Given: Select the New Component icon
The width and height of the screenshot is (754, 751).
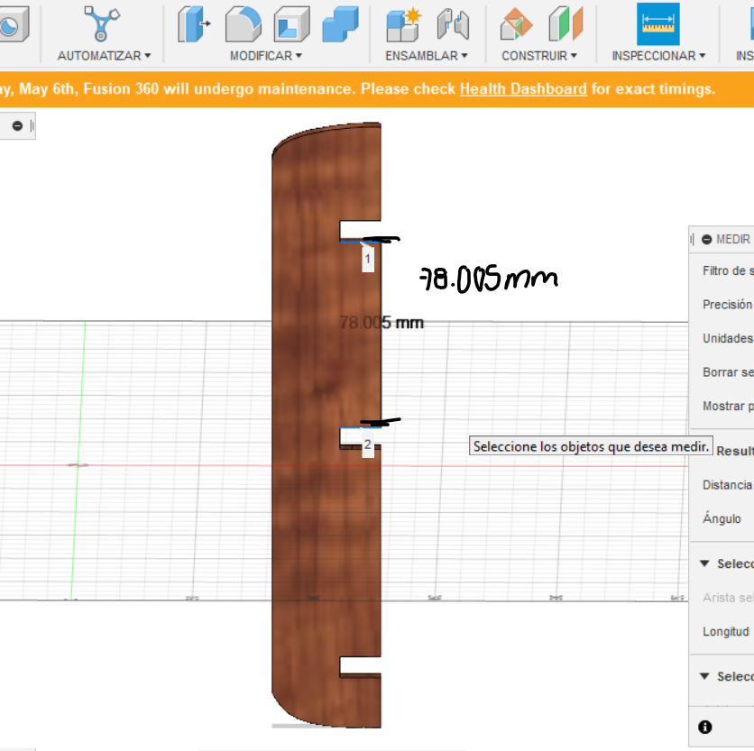Looking at the screenshot, I should pyautogui.click(x=403, y=24).
